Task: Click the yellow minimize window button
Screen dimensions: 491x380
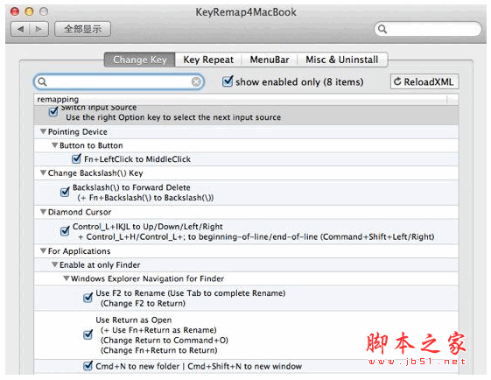Action: [x=29, y=12]
